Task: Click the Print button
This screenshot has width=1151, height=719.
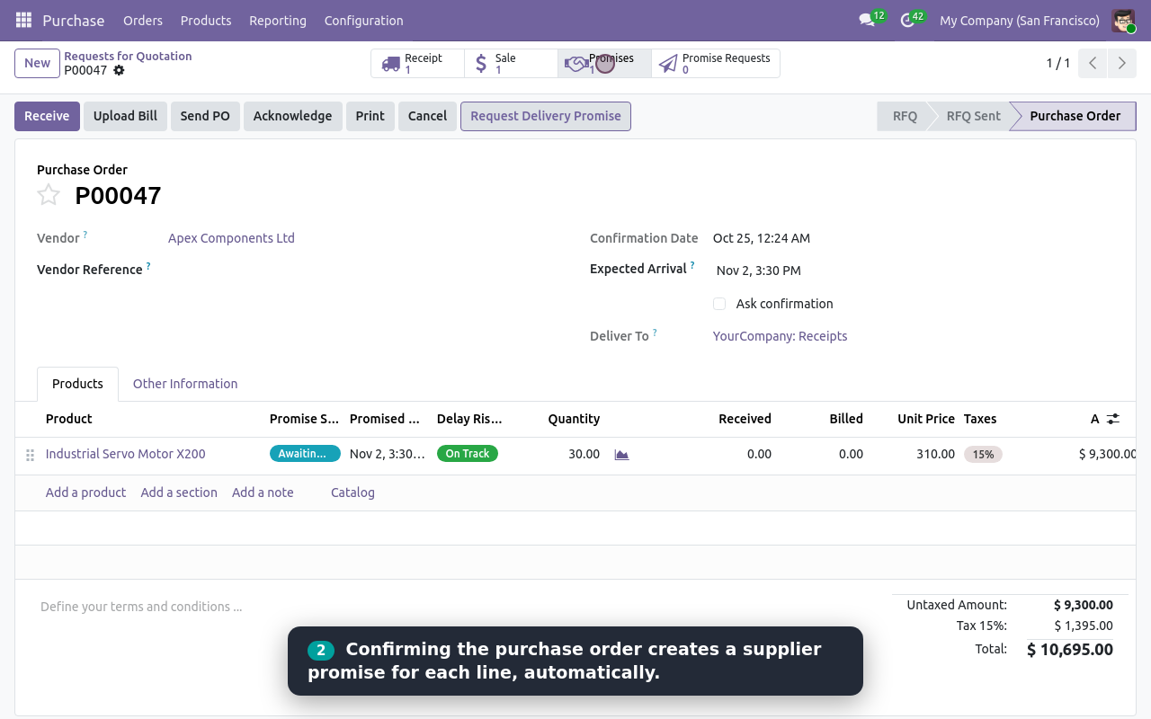Action: point(370,116)
